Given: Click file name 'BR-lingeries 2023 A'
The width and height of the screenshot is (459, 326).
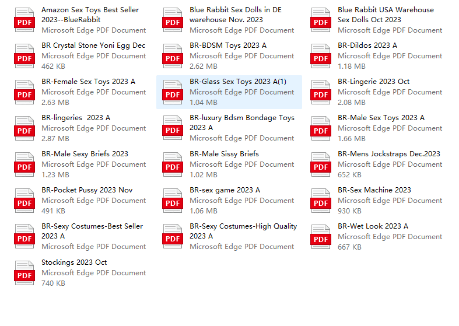Looking at the screenshot, I should (x=76, y=118).
